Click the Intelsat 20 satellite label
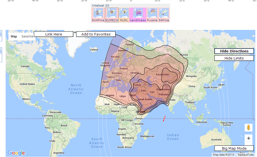Viewport: 257px width, 157px height. click(100, 5)
